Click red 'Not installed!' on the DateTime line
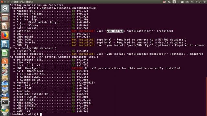The image size is (207, 116). click(83, 31)
